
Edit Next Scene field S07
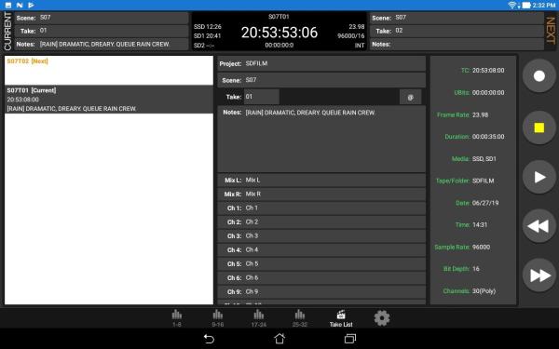457,18
